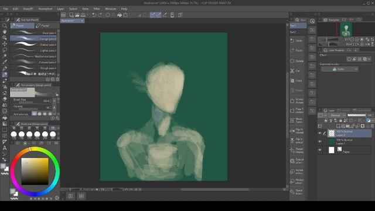Expand the Layer Property effect arrow
375x211 pixels.
(x=369, y=59)
